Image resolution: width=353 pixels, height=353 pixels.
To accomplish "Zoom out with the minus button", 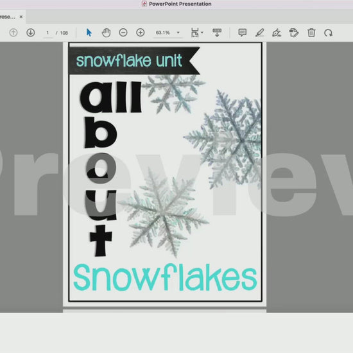I will pos(123,33).
